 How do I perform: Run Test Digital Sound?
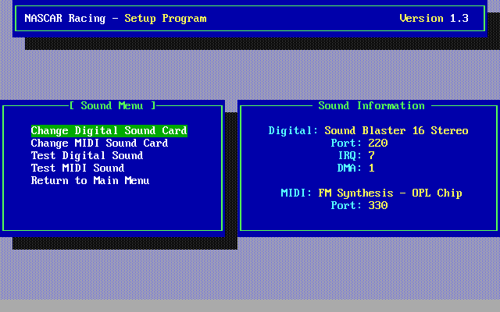pyautogui.click(x=87, y=156)
